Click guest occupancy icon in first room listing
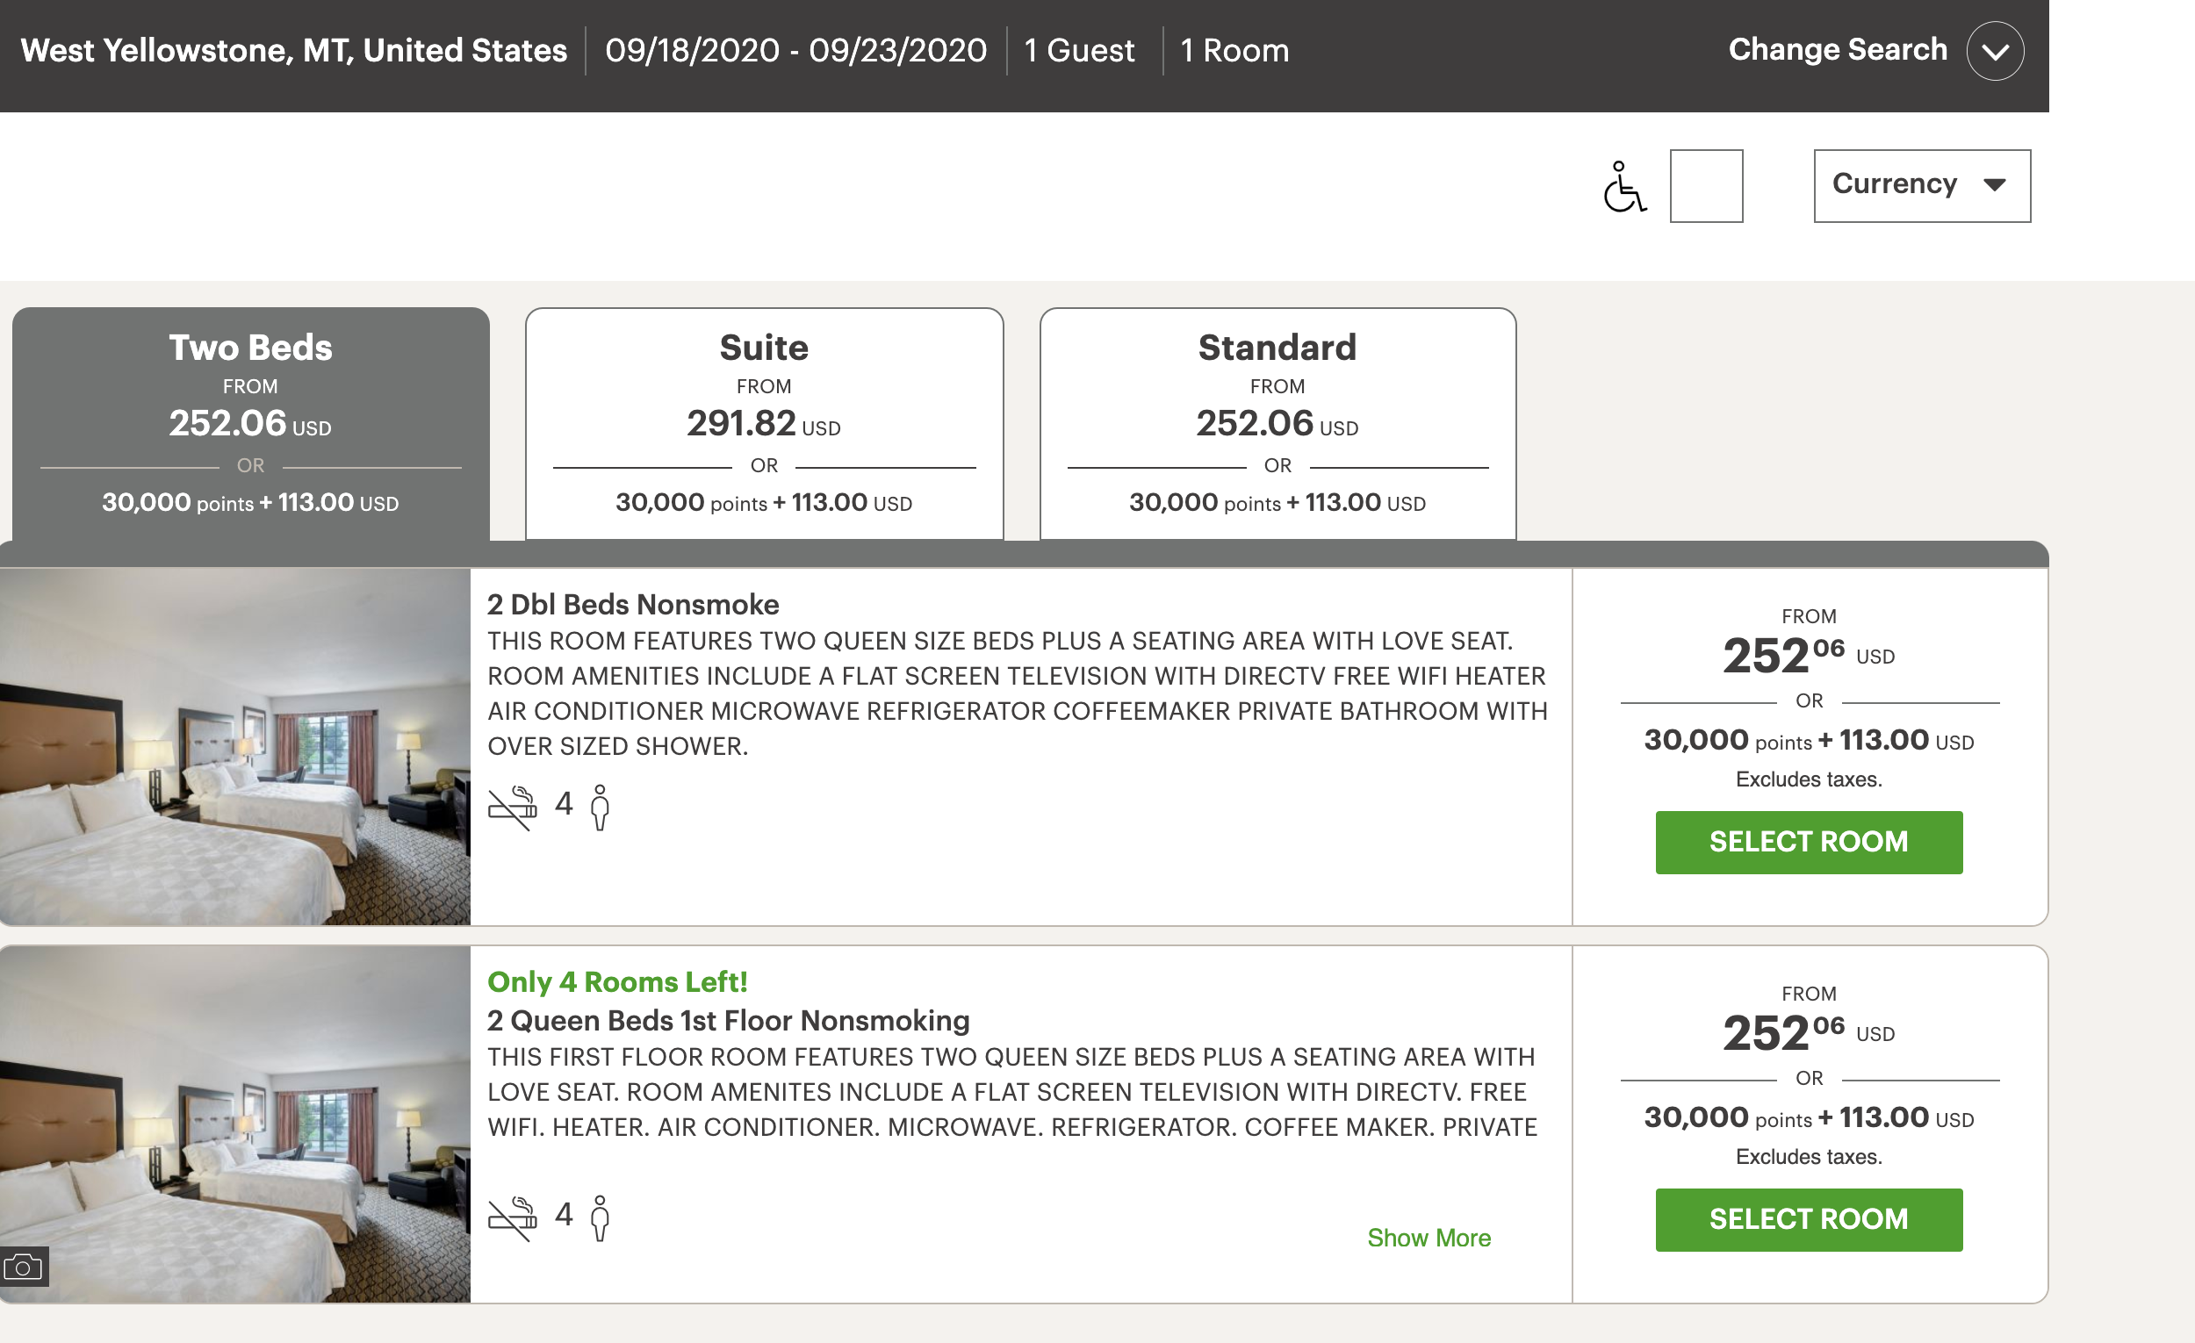Image resolution: width=2195 pixels, height=1343 pixels. point(601,807)
